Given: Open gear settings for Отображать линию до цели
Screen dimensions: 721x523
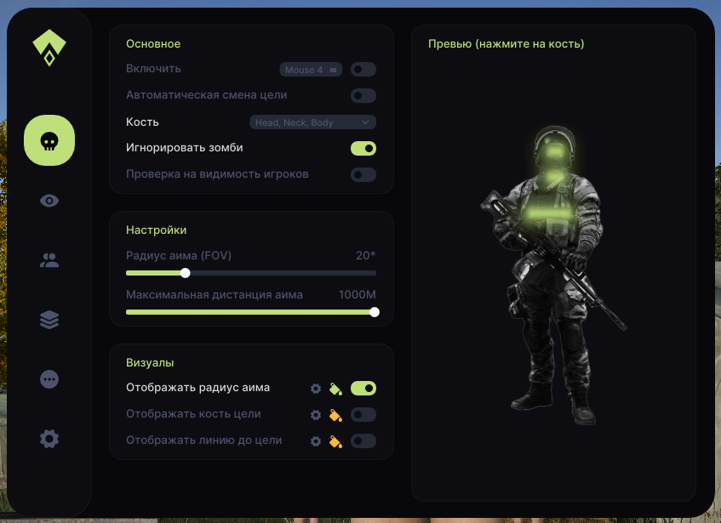Looking at the screenshot, I should (316, 441).
